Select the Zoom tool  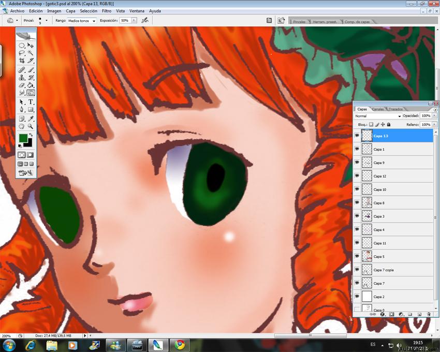coord(31,126)
